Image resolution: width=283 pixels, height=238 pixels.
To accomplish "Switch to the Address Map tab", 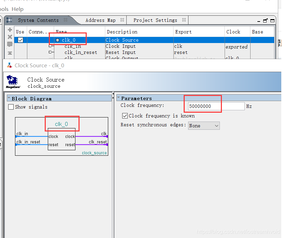I will tap(100, 20).
